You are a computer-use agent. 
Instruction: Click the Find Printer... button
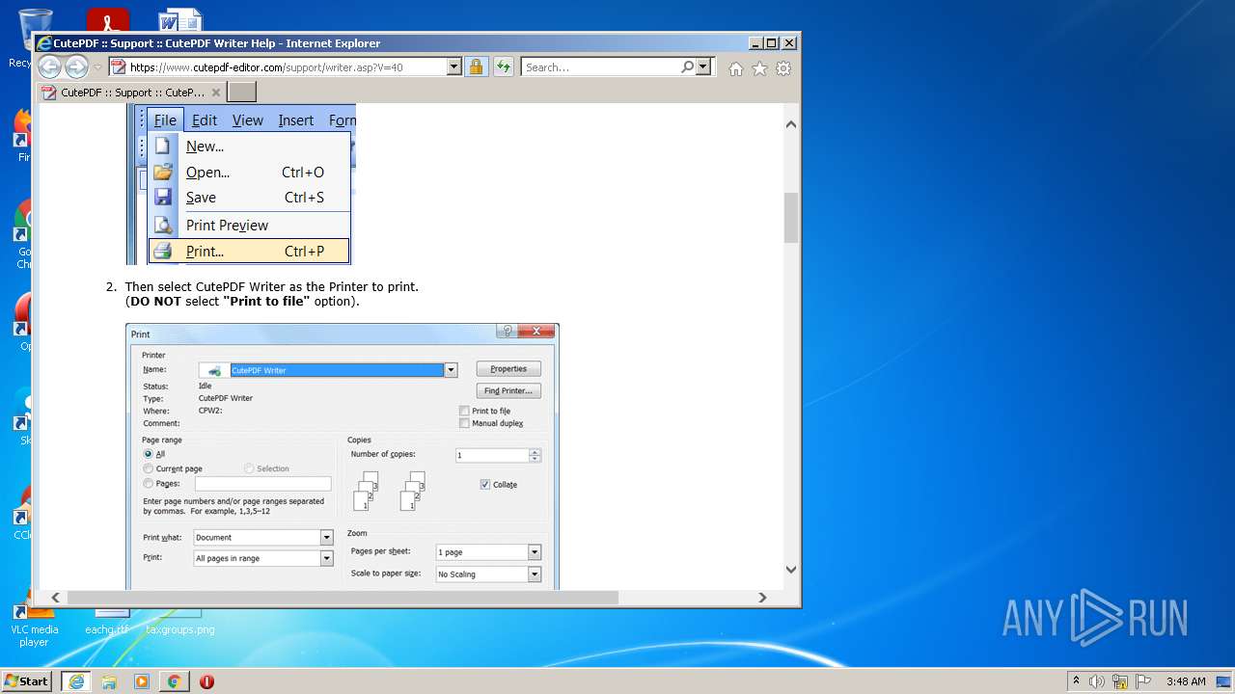click(508, 391)
